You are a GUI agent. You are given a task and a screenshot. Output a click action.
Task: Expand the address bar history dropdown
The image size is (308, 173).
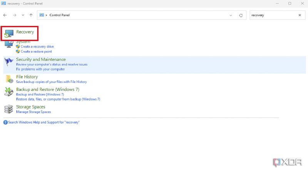[x=231, y=15]
